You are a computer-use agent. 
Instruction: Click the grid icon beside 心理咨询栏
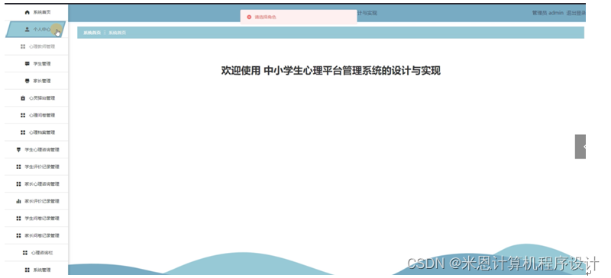pyautogui.click(x=25, y=253)
